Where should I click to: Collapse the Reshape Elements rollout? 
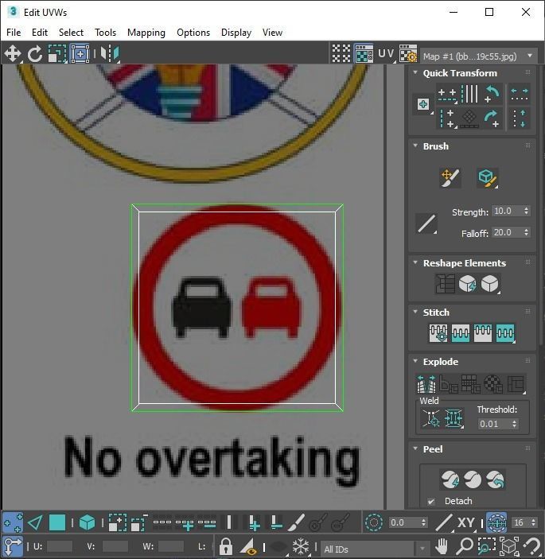[x=415, y=262]
